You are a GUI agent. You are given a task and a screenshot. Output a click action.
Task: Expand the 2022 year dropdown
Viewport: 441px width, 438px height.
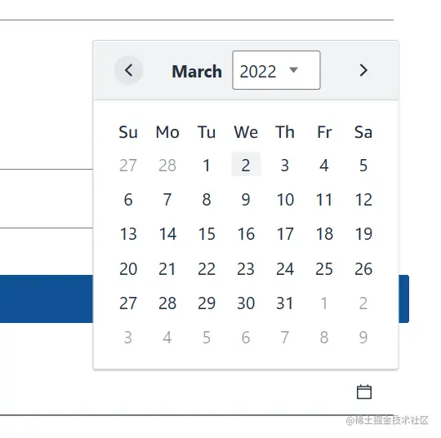pos(276,70)
